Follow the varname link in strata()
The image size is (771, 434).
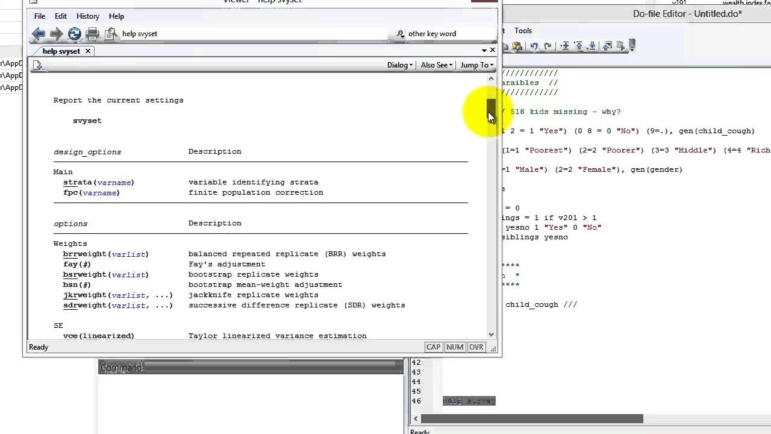(x=114, y=182)
